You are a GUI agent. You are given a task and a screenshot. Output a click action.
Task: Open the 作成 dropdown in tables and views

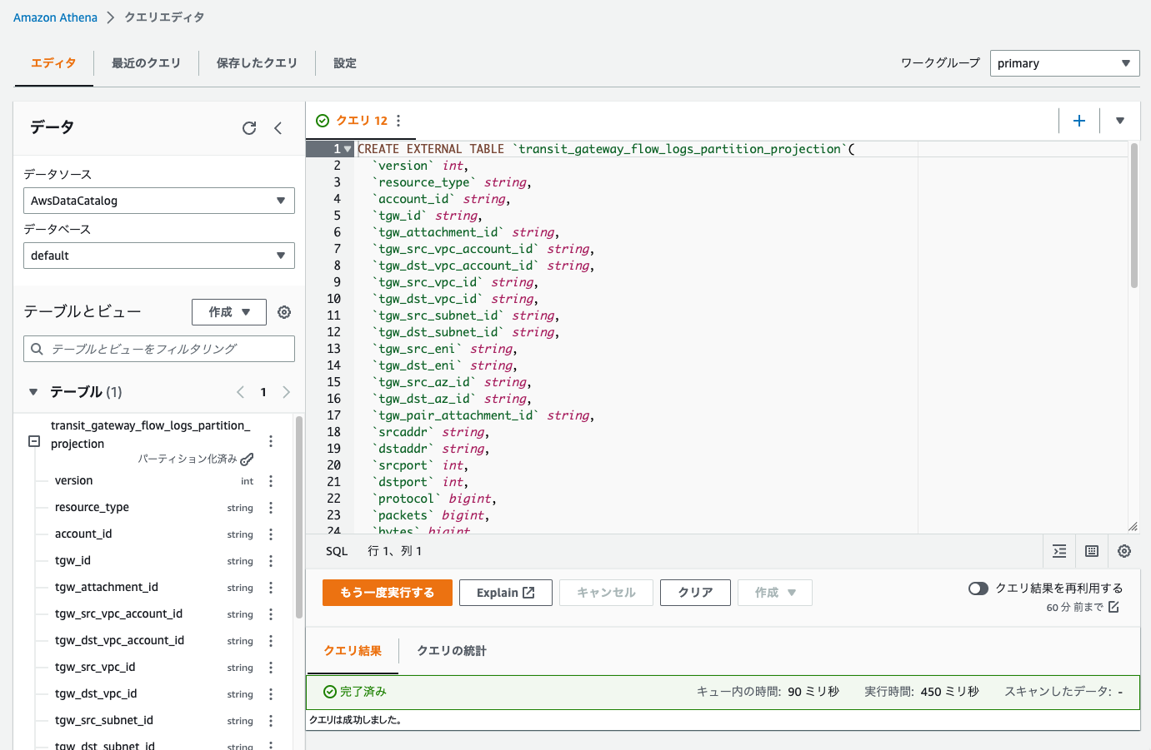(x=229, y=312)
